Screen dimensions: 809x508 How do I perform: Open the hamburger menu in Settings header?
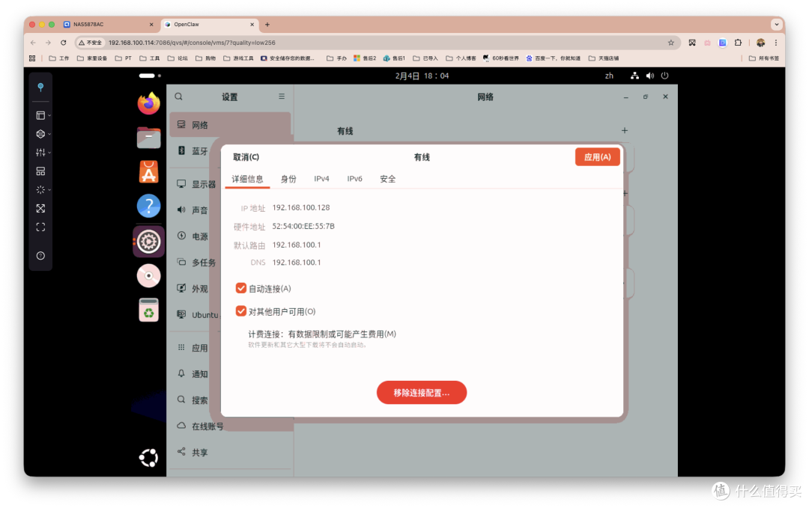pyautogui.click(x=282, y=97)
